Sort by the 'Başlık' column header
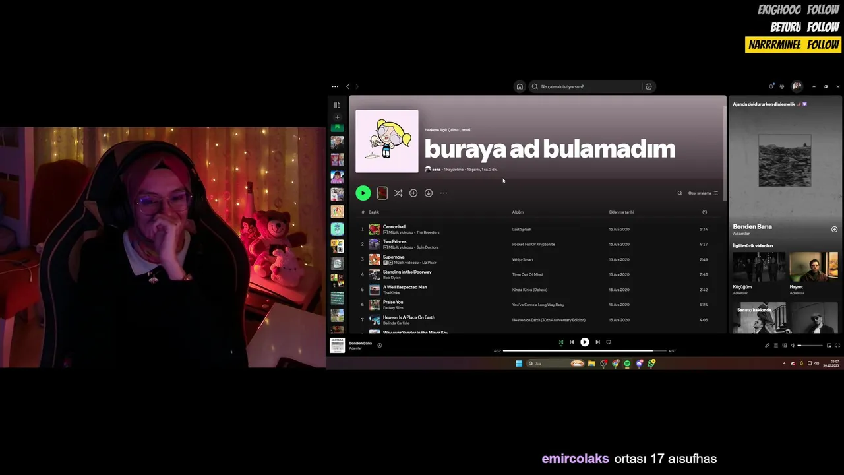The image size is (844, 475). click(374, 212)
